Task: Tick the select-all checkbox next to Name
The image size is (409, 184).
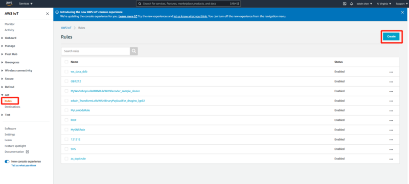Action: click(x=66, y=62)
